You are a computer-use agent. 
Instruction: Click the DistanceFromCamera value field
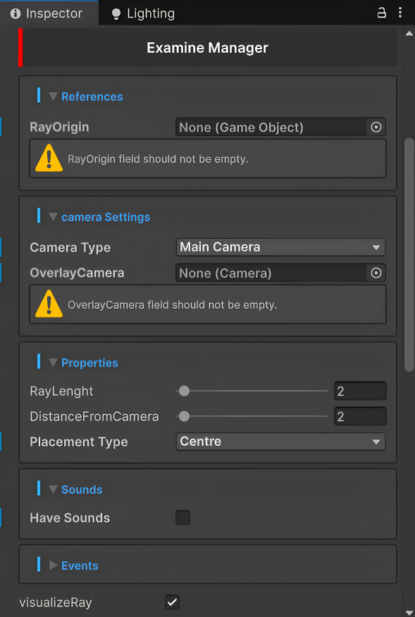pyautogui.click(x=360, y=416)
